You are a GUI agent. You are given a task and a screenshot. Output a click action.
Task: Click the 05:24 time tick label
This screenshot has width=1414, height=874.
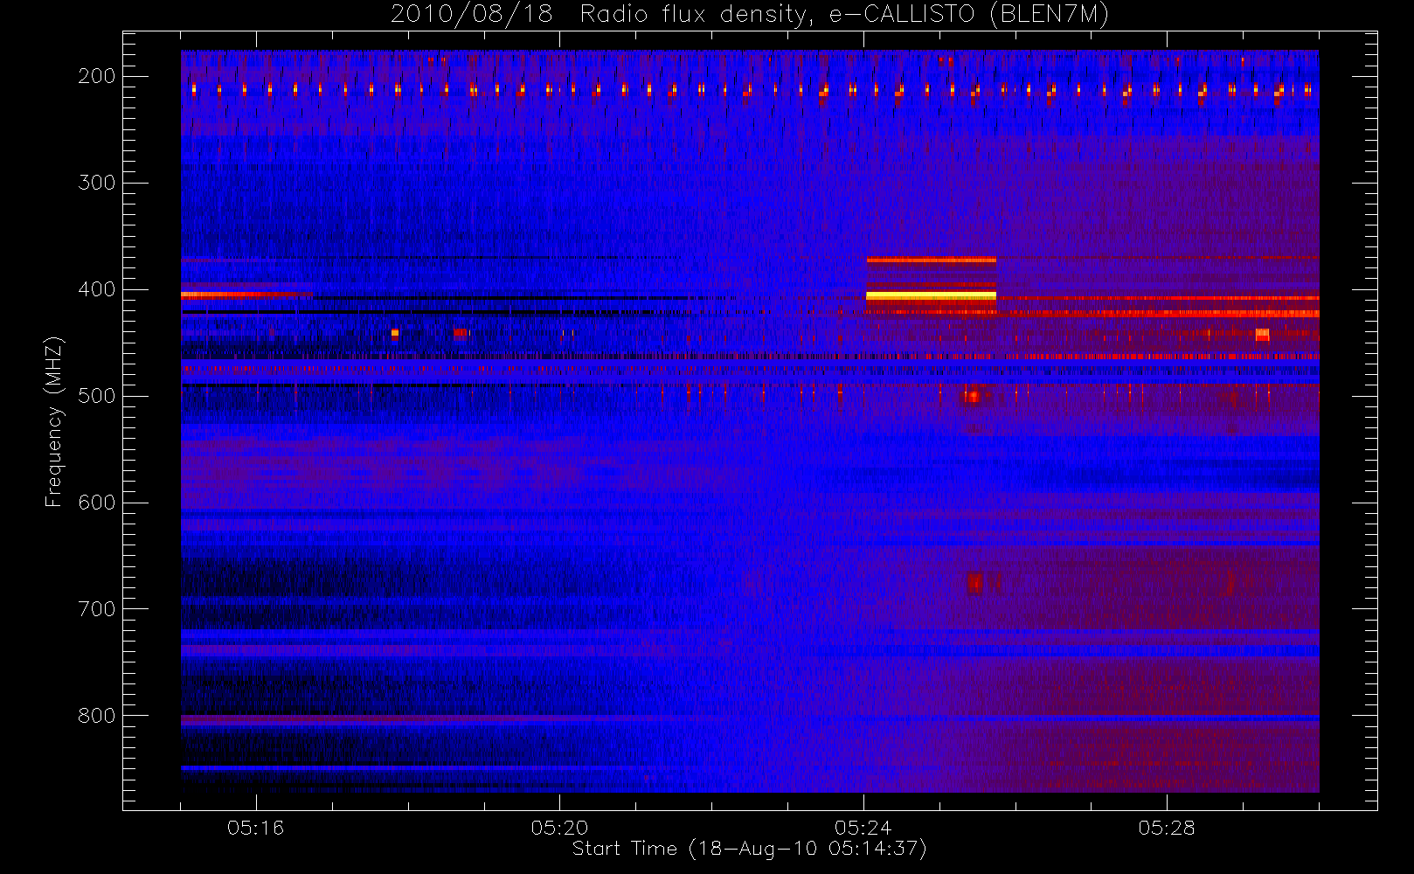(x=863, y=828)
